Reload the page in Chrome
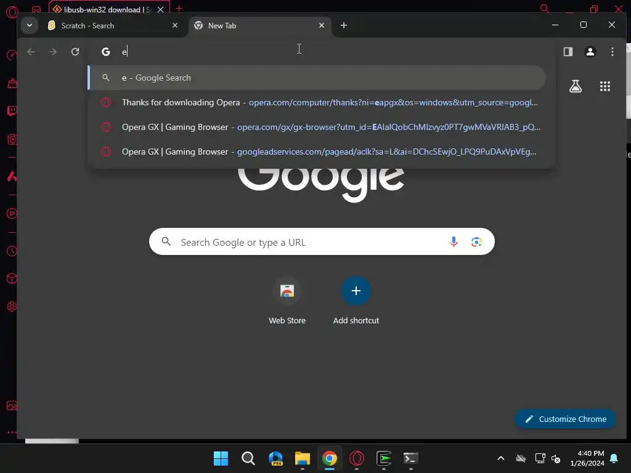The image size is (631, 473). tap(75, 52)
